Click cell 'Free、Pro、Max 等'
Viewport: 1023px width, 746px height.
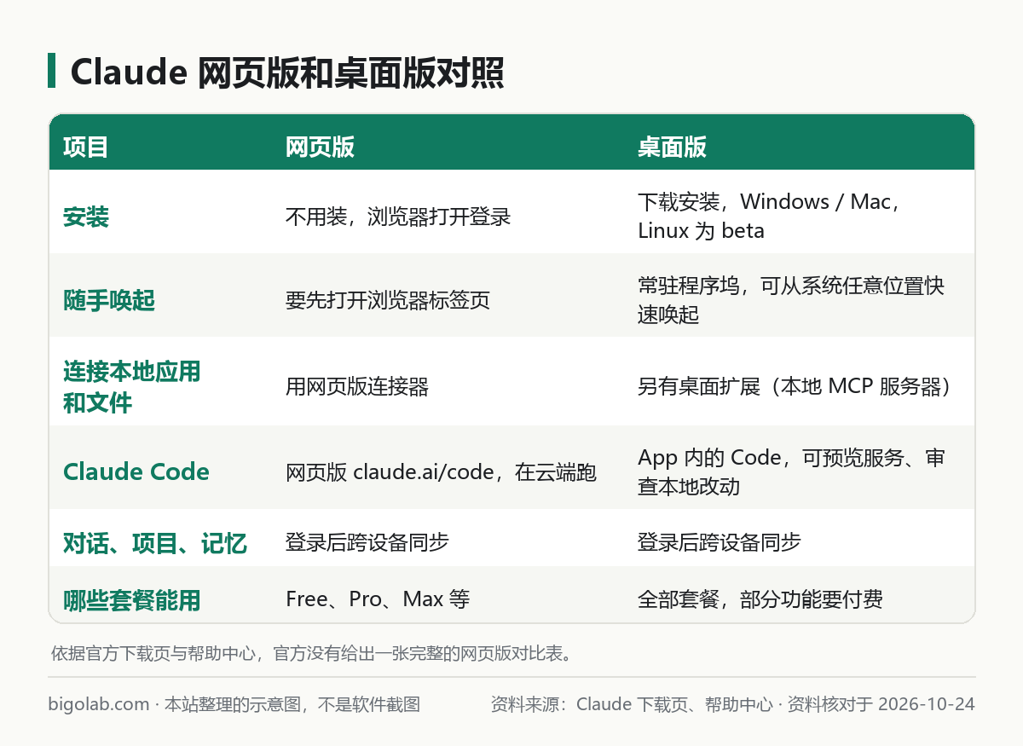(378, 599)
